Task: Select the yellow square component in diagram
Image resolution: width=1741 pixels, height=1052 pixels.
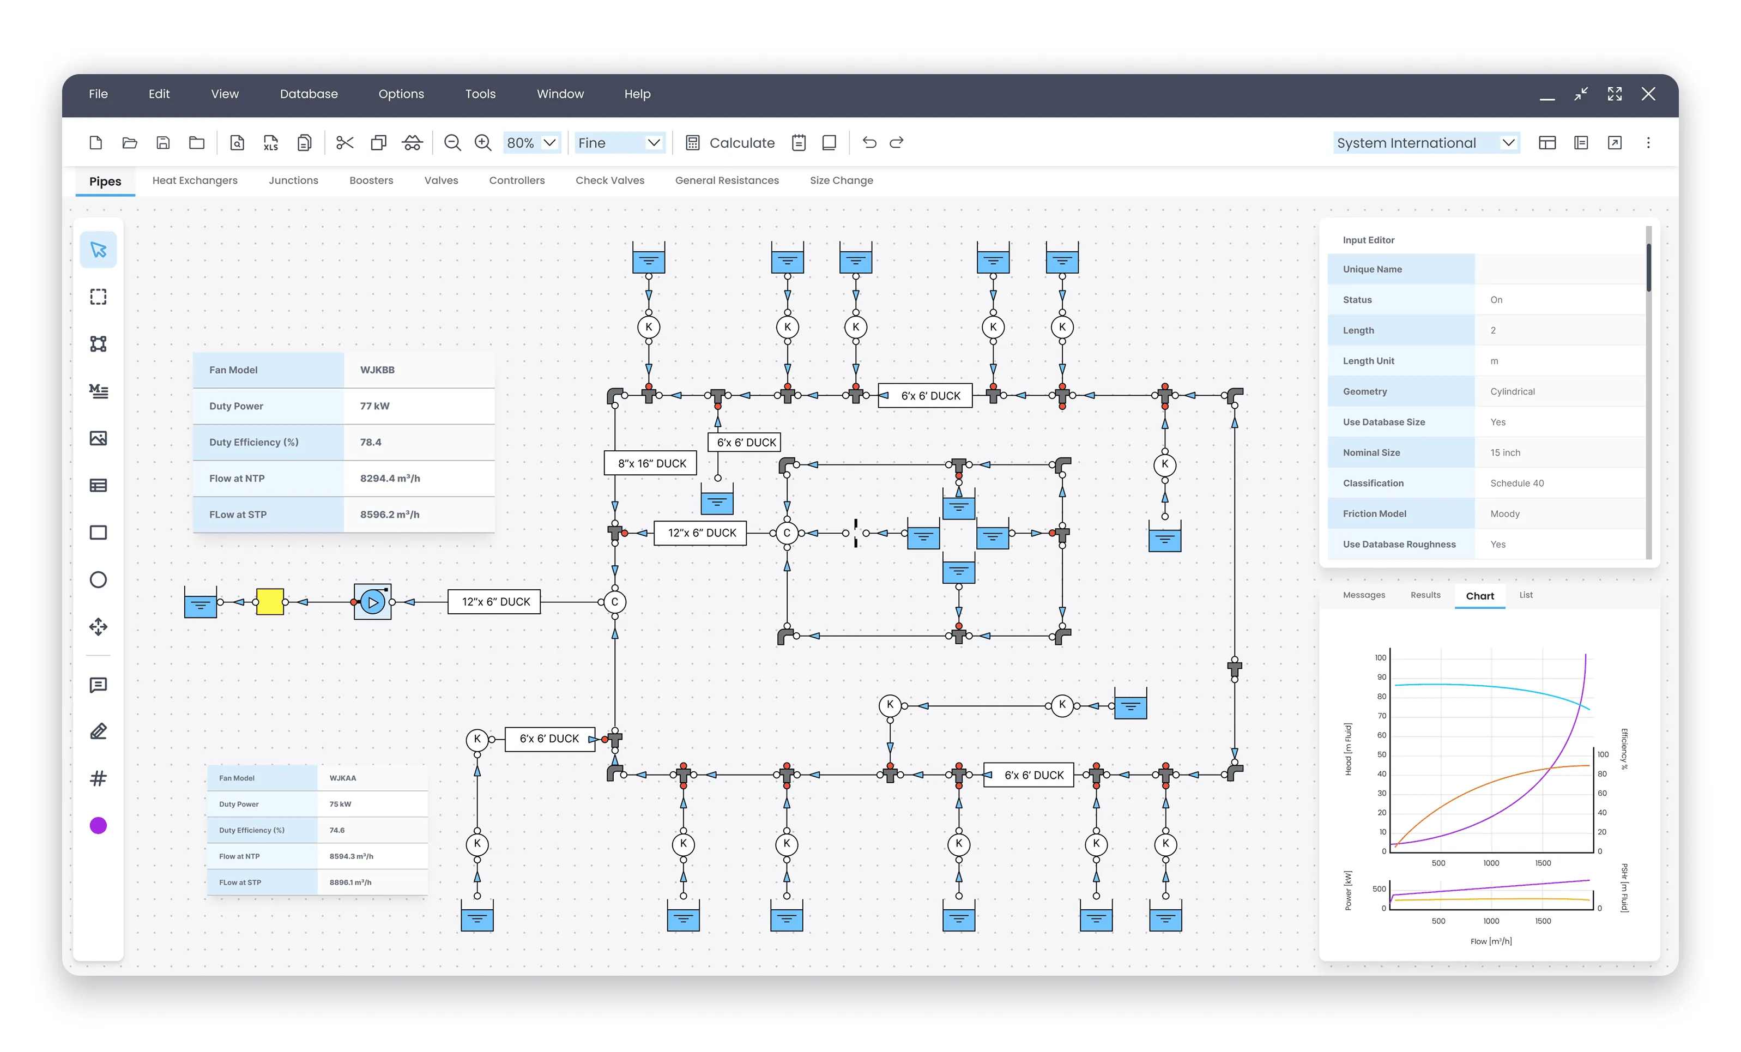Action: (270, 602)
